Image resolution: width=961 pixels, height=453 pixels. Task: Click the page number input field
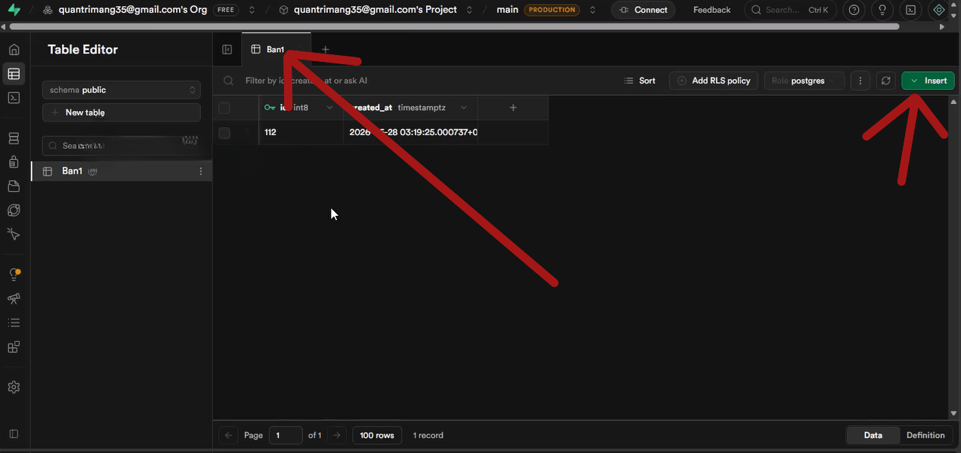(286, 436)
